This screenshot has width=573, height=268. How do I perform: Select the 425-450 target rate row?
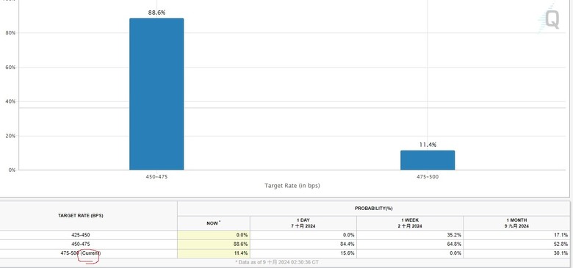[x=285, y=235]
